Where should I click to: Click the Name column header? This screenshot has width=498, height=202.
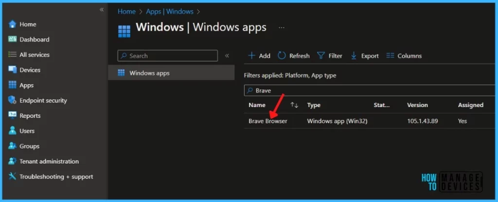[257, 105]
